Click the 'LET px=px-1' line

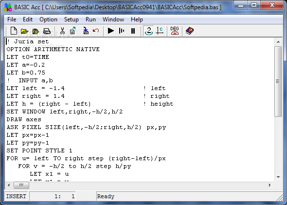click(x=28, y=135)
